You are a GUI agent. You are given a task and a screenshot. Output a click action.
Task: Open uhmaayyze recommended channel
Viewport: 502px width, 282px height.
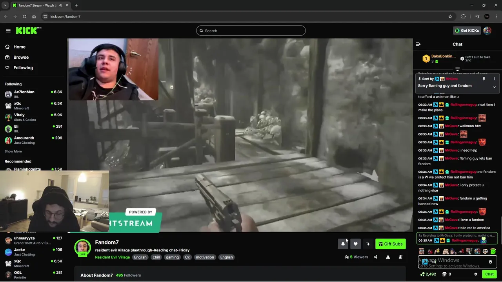[33, 240]
